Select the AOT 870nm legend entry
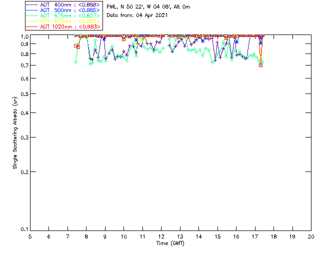The width and height of the screenshot is (320, 256). point(63,21)
